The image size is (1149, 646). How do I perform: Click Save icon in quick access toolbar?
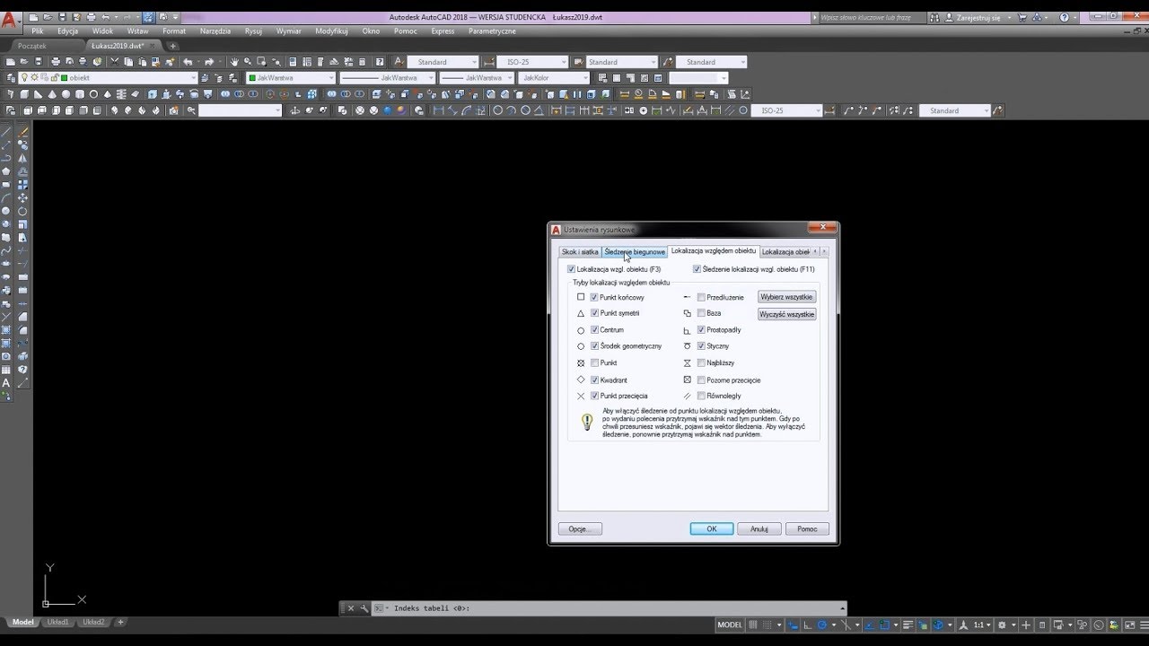(62, 17)
